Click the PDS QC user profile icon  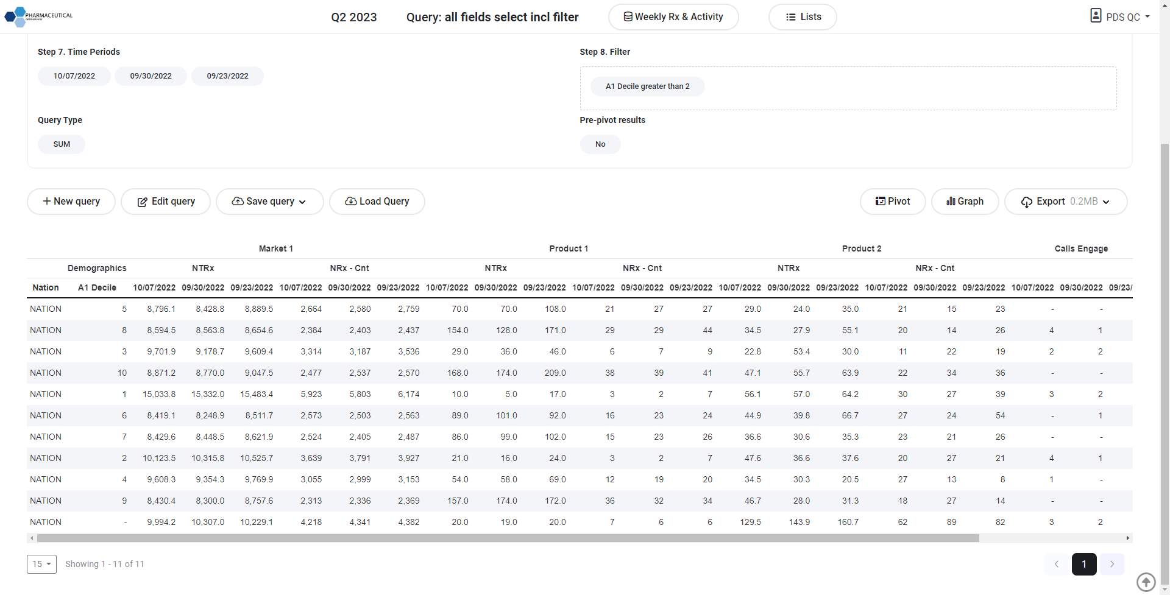(x=1096, y=16)
